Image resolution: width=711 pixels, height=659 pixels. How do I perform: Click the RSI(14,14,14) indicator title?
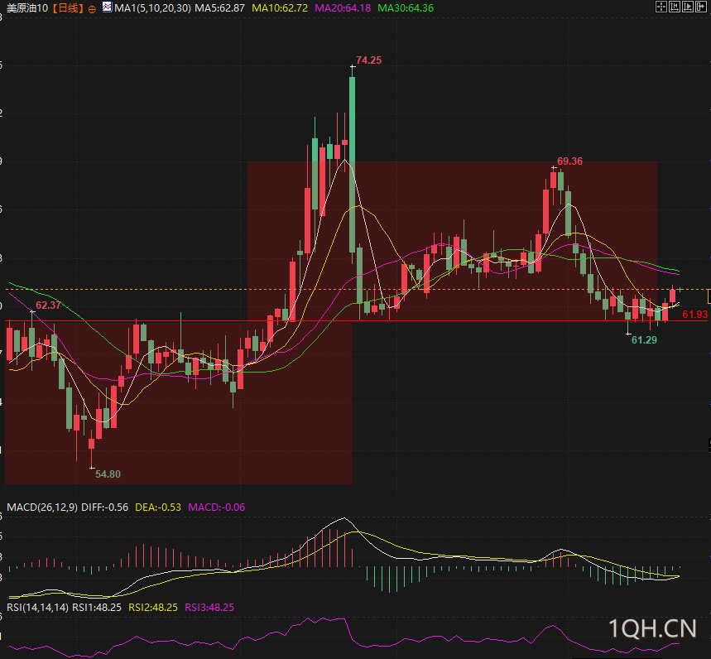(x=38, y=607)
